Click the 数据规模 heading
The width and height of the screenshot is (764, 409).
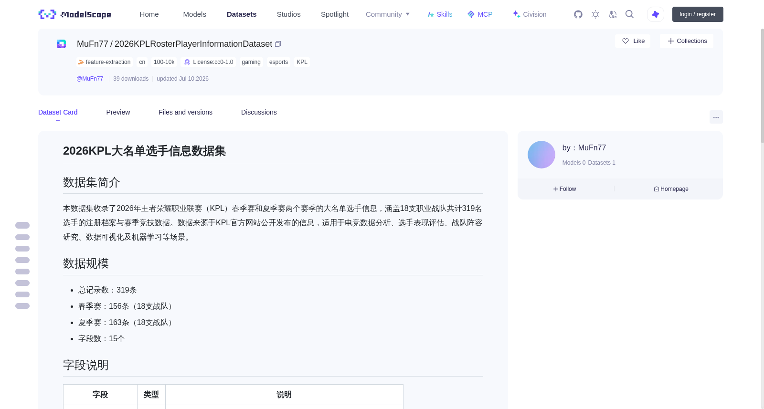tap(86, 263)
